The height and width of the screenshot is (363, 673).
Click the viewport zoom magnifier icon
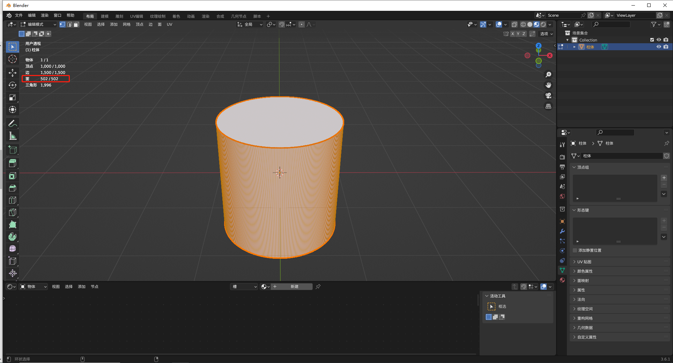(548, 75)
